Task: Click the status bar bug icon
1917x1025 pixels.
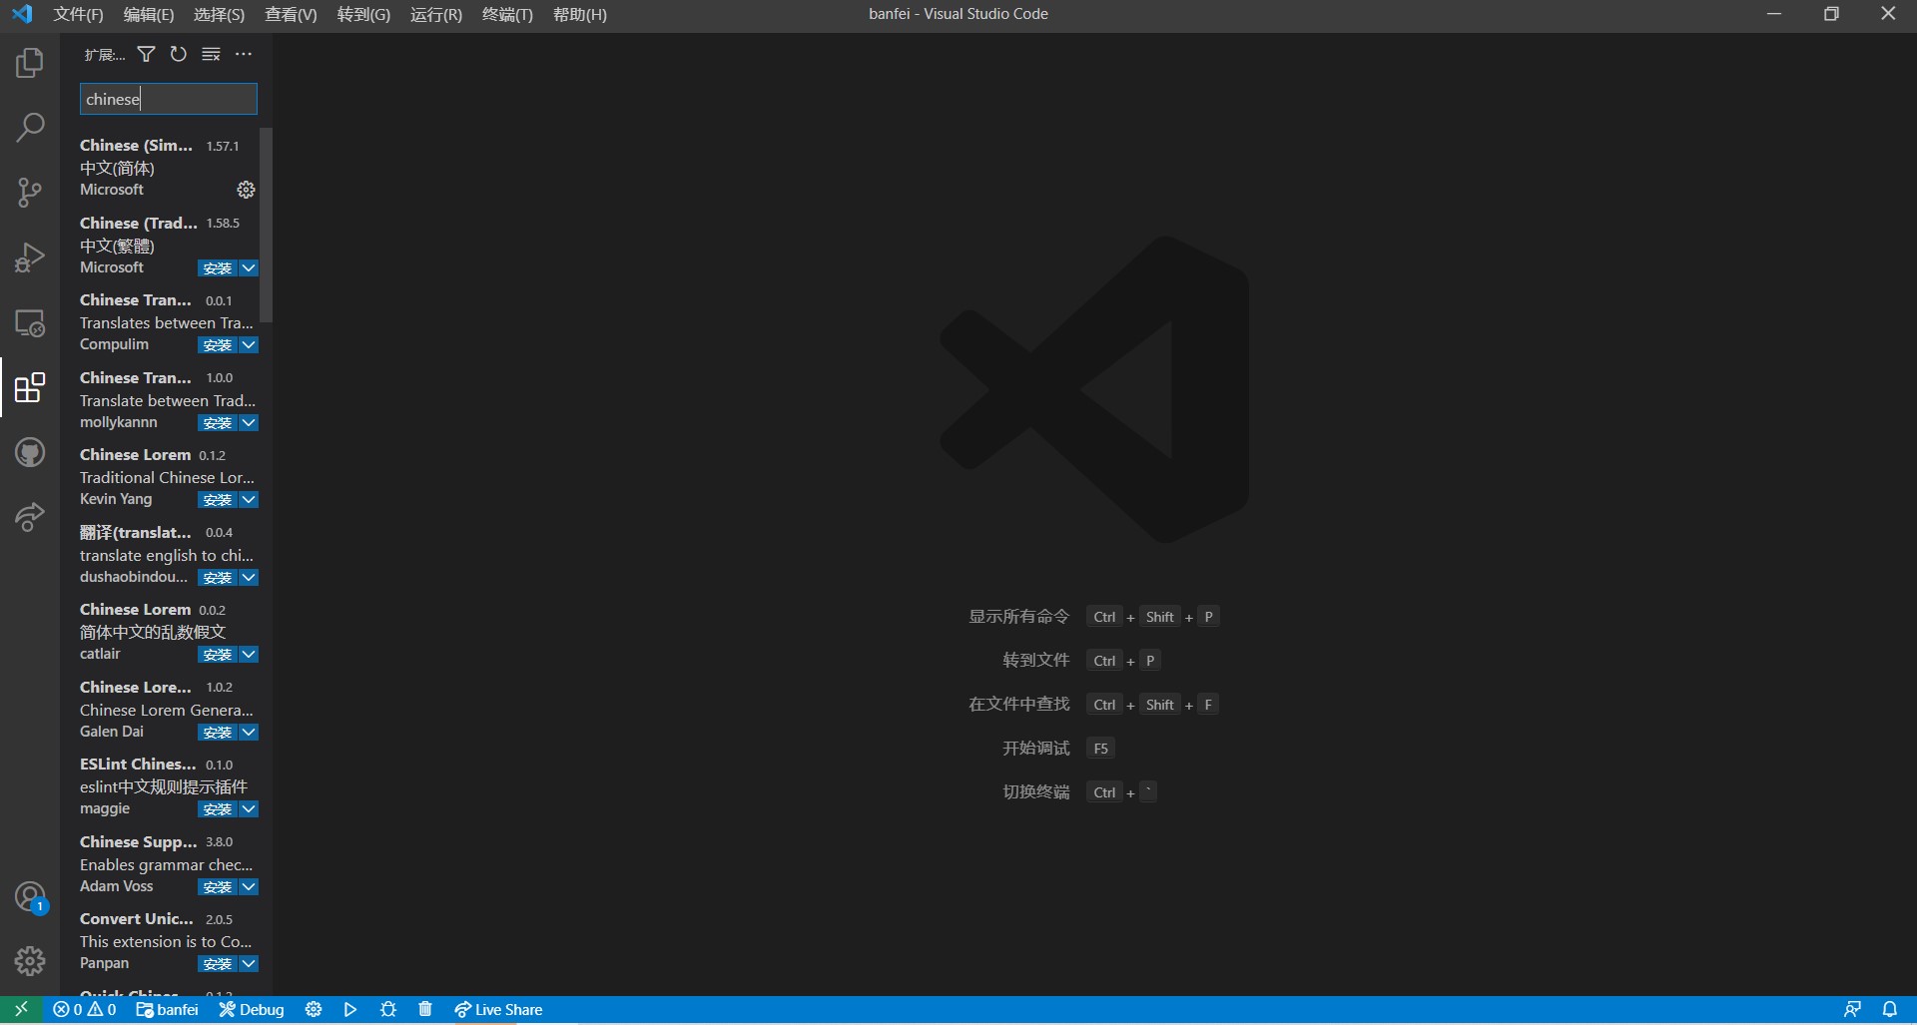Action: pos(388,1010)
